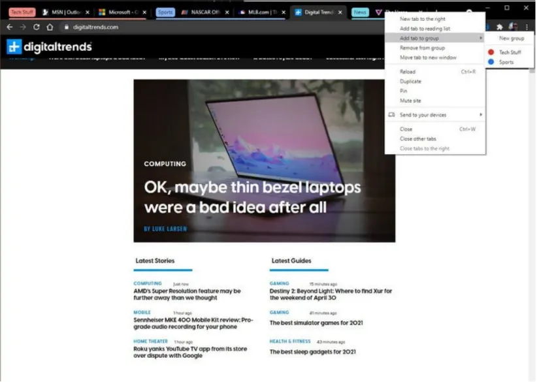Collapse the Tech Stuff tab group
This screenshot has width=537, height=382.
tap(22, 12)
